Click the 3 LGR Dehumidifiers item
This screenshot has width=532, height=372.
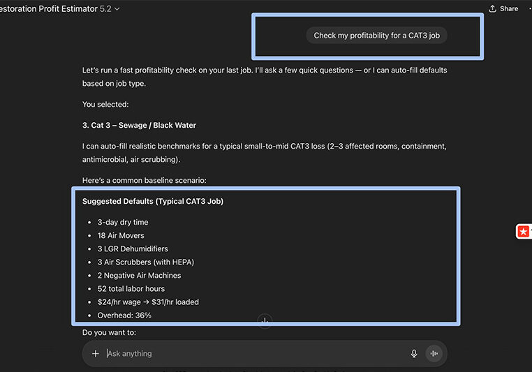coord(133,248)
